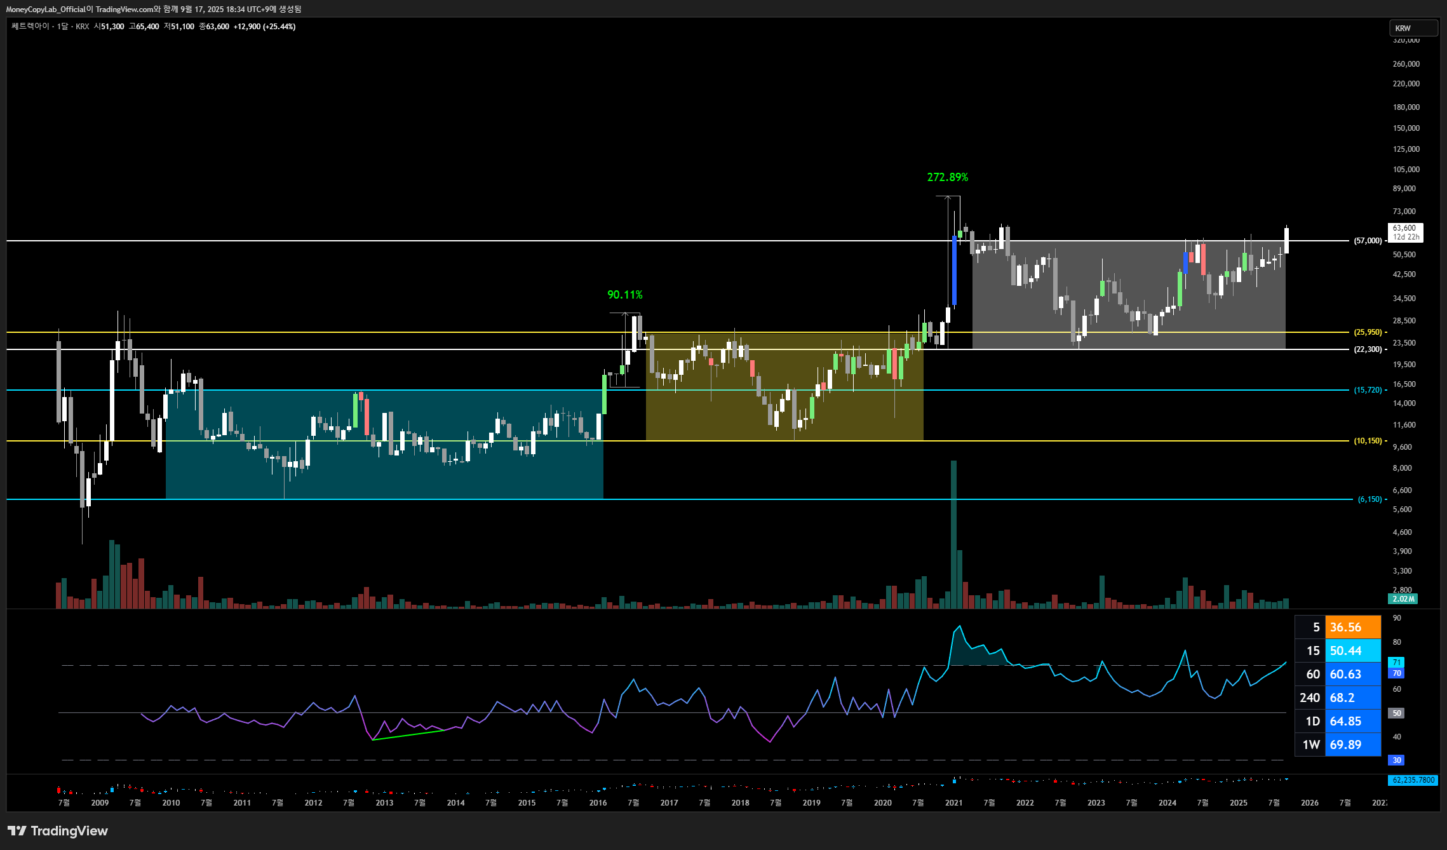Click the 272.89% measurement label

pyautogui.click(x=947, y=177)
